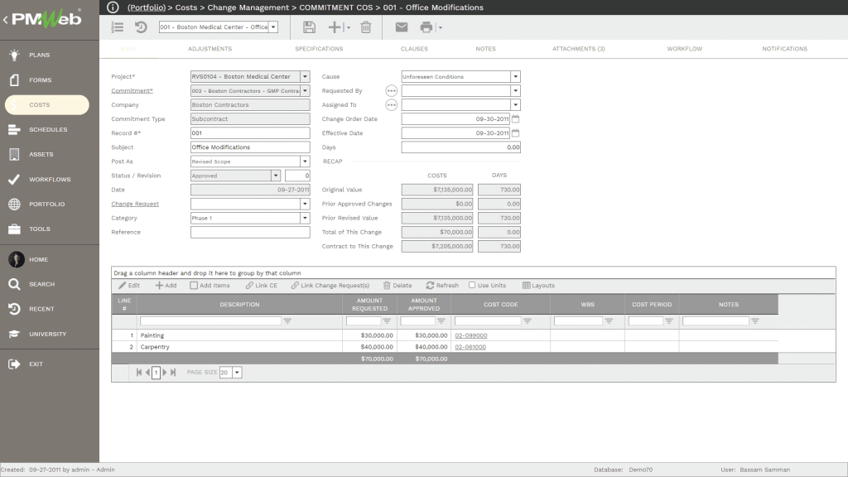The image size is (848, 477).
Task: Open the Portfolio globe icon
Action: click(x=15, y=204)
